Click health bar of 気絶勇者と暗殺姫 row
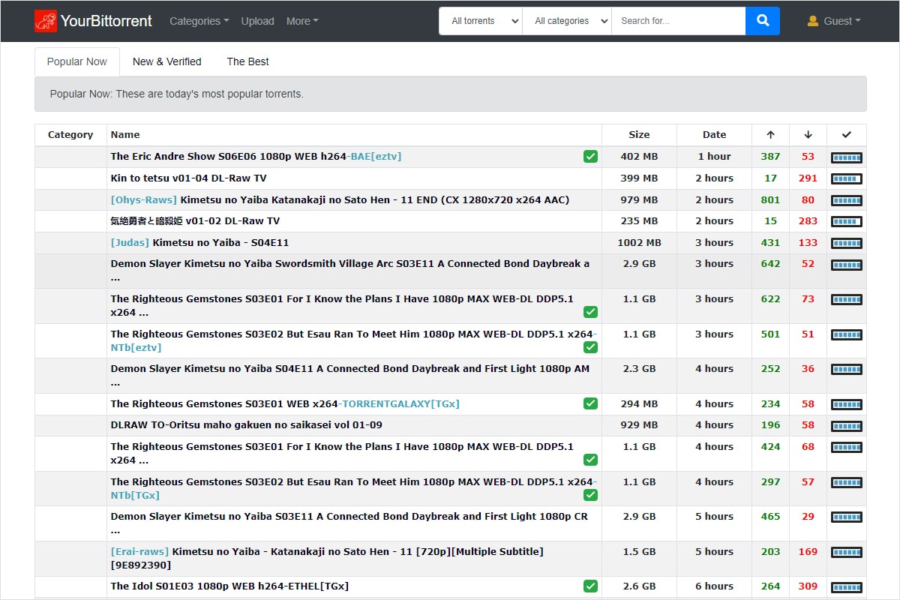The width and height of the screenshot is (900, 600). [847, 222]
